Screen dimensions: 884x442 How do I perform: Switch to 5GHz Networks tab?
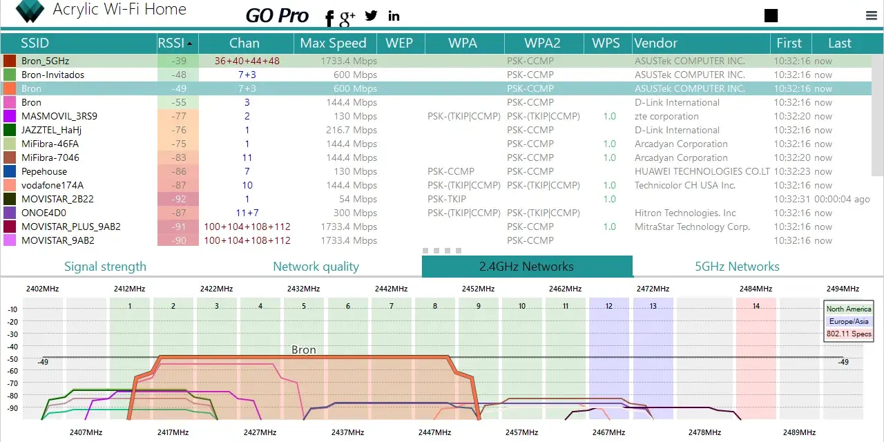(737, 267)
